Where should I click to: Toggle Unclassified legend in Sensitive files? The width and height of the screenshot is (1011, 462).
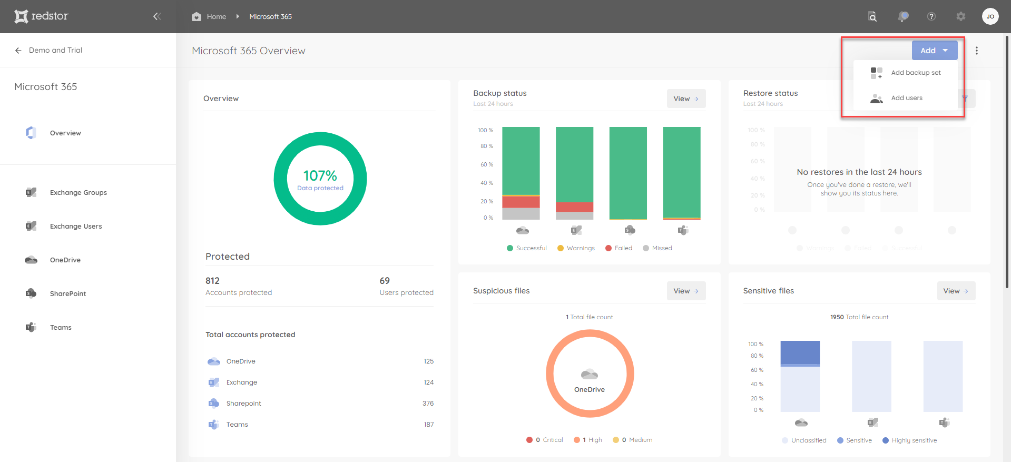(804, 440)
